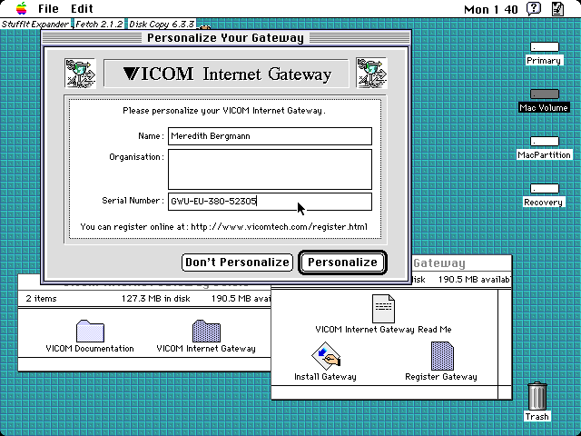Click the Organisation text box
Viewport: 581px width, 436px height.
point(270,169)
